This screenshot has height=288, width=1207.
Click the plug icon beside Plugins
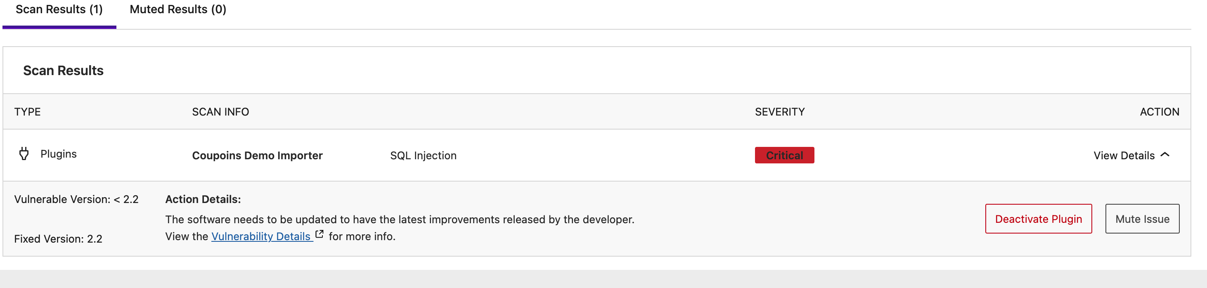pos(24,153)
